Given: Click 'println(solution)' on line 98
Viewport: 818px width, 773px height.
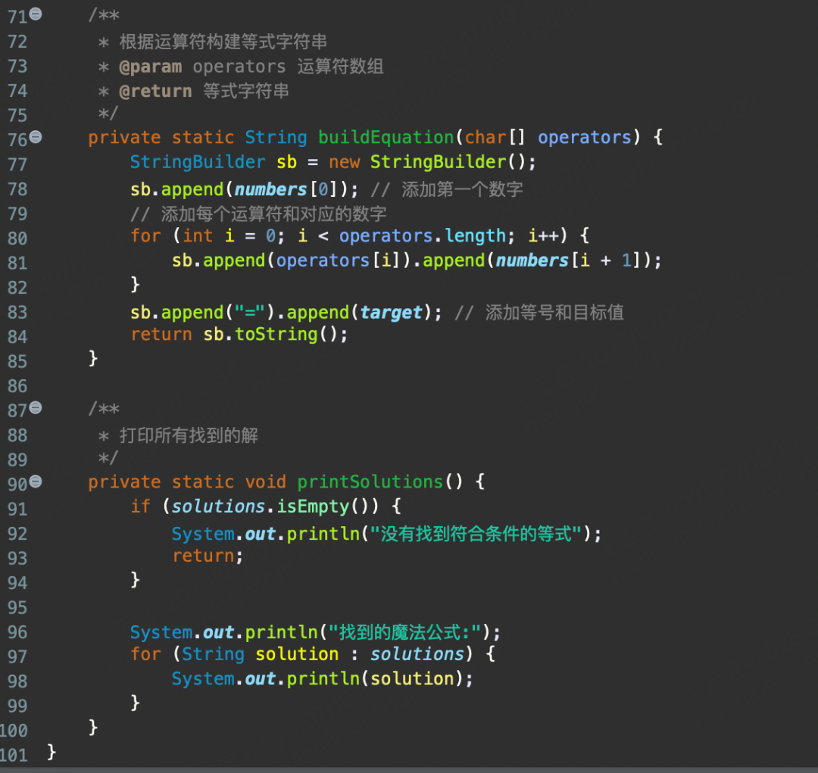Looking at the screenshot, I should coord(375,678).
